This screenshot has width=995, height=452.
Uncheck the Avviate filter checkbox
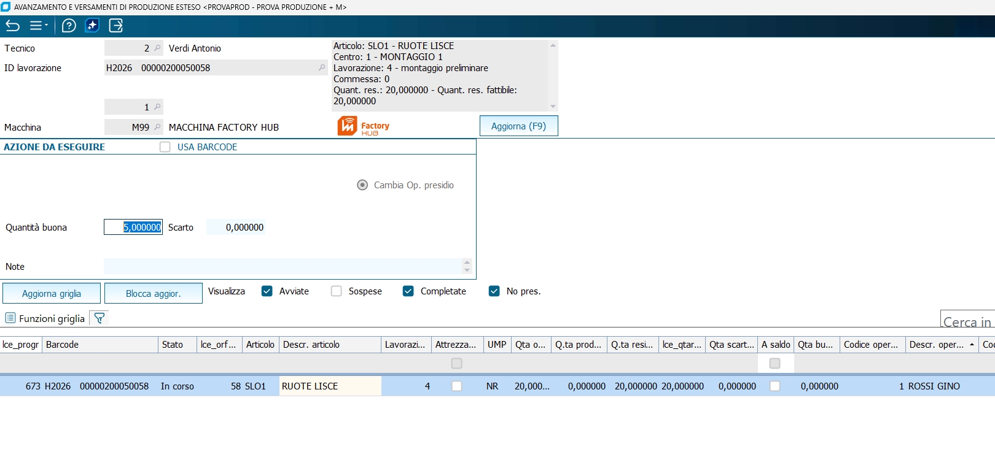click(x=267, y=291)
